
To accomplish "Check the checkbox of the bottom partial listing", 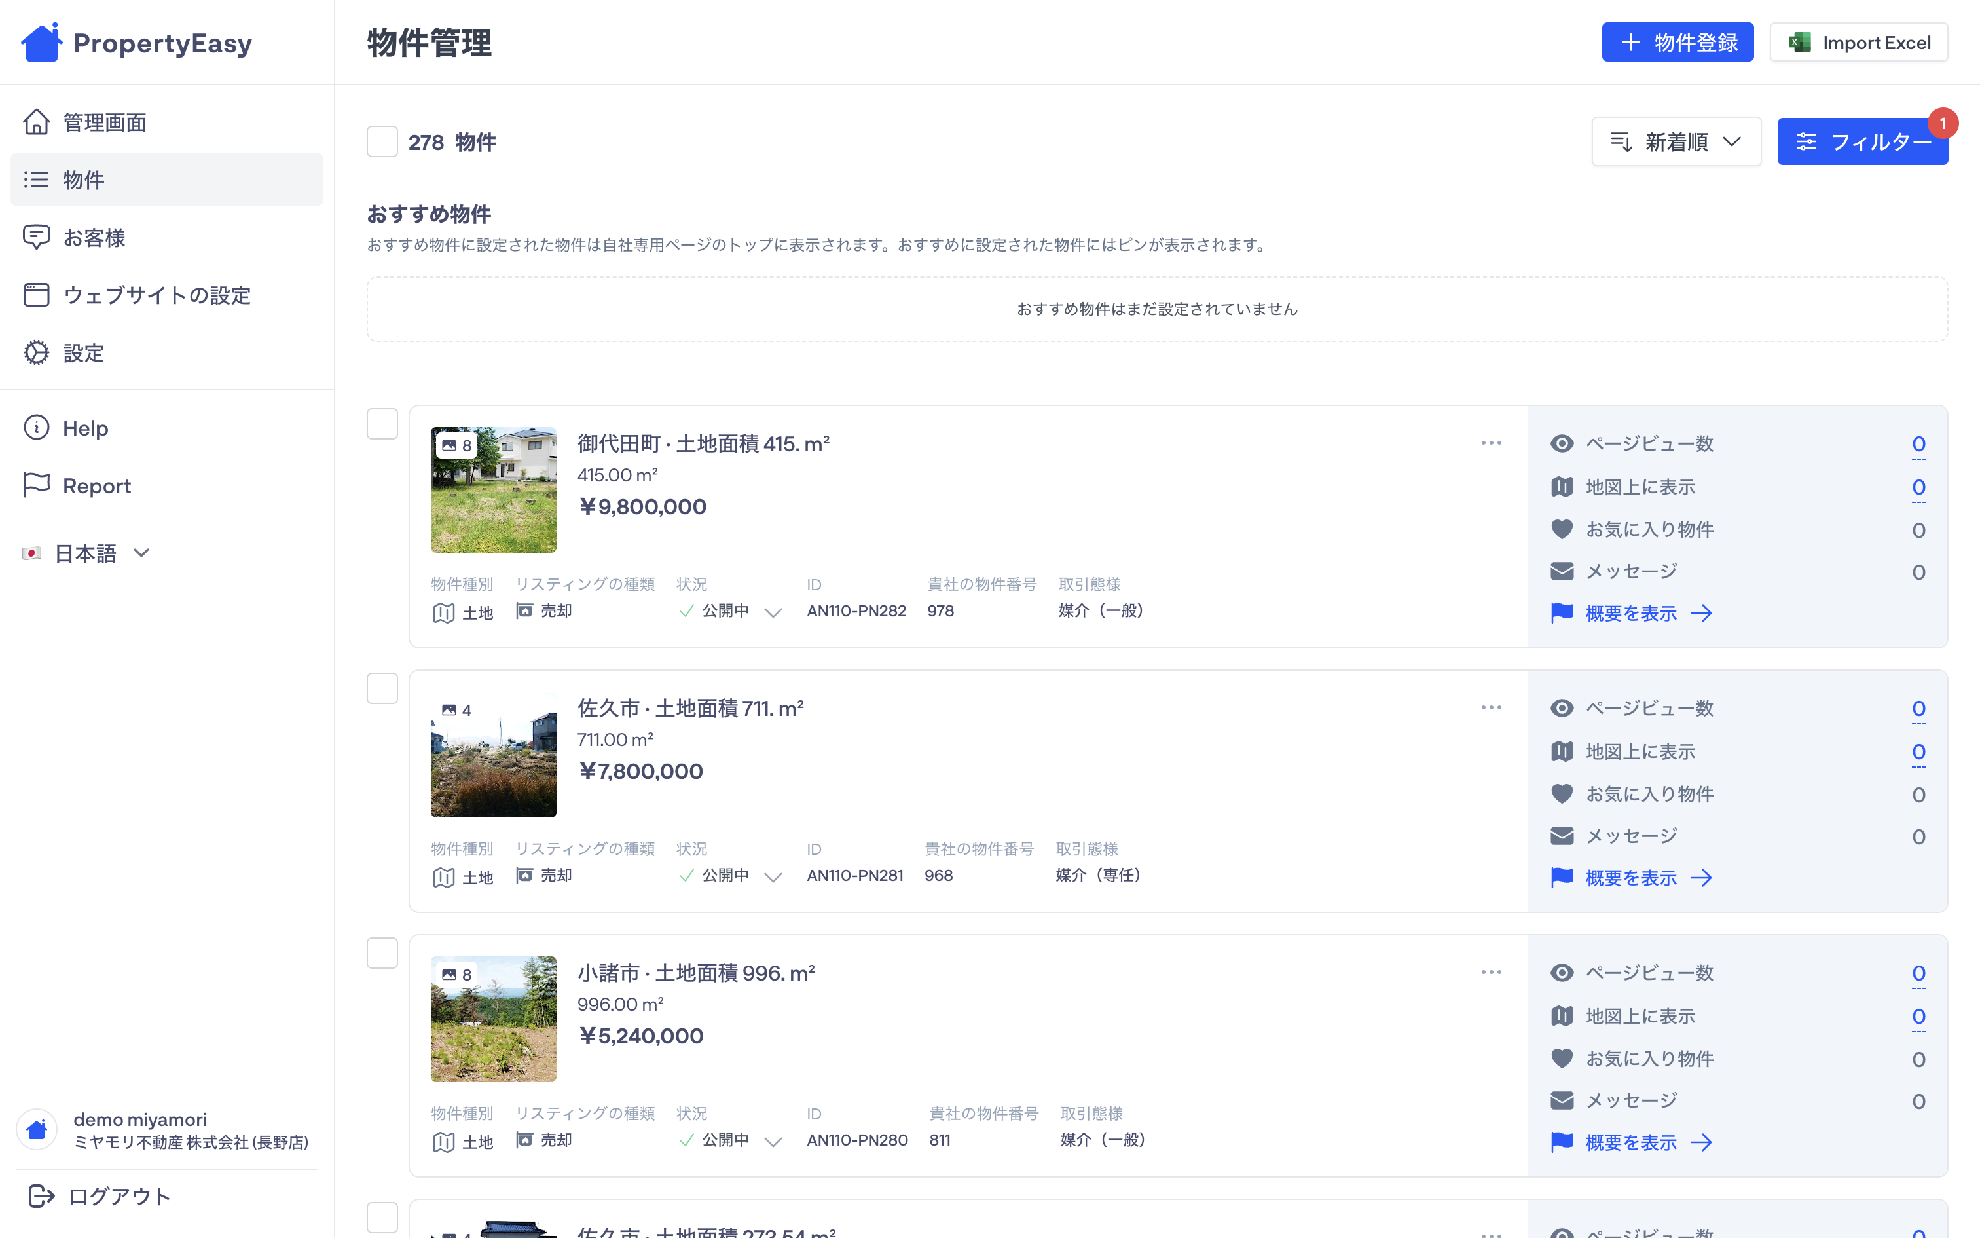I will [x=382, y=1218].
